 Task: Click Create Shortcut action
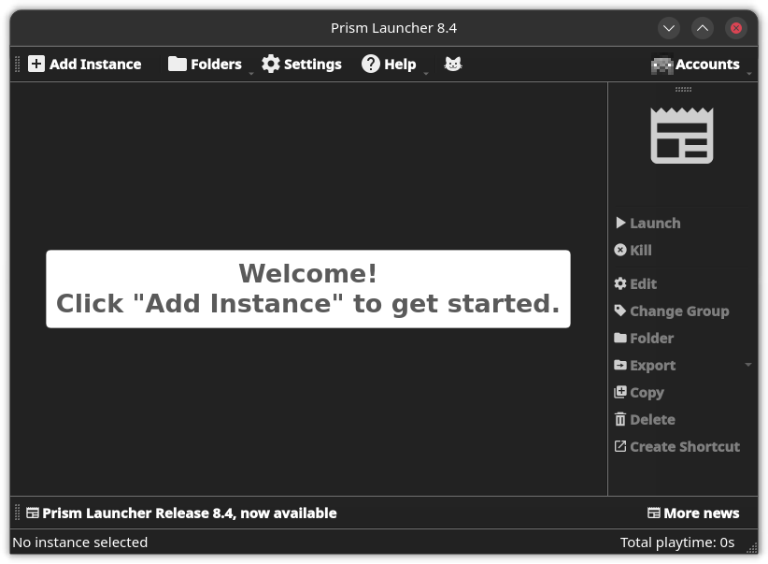[676, 447]
